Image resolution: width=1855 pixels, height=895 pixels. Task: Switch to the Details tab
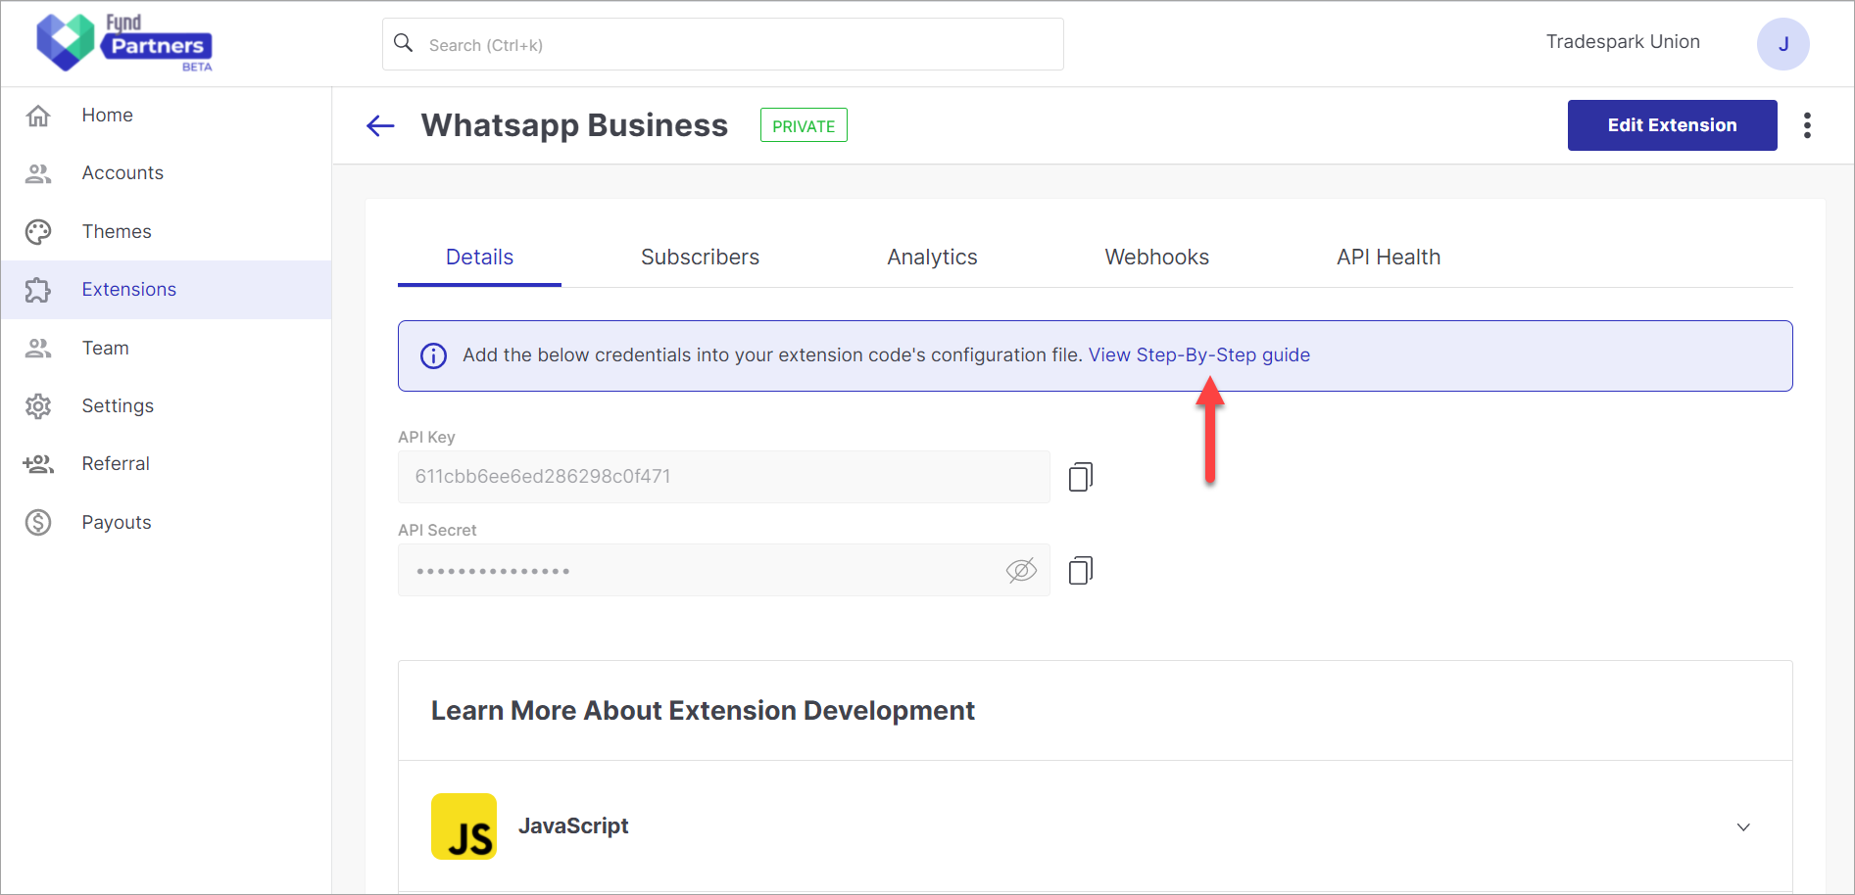pos(479,258)
